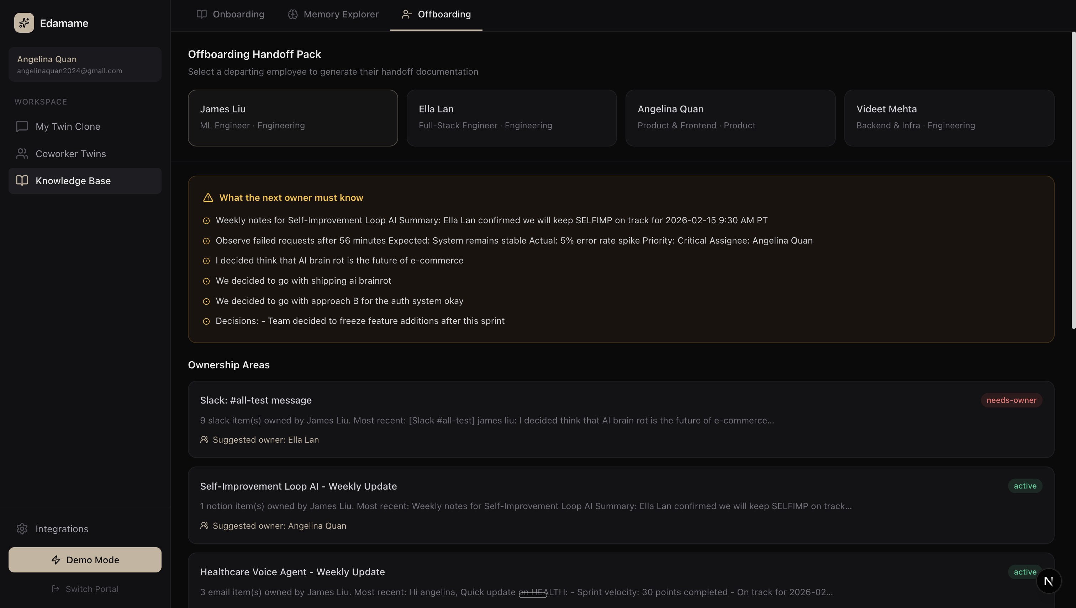Image resolution: width=1076 pixels, height=608 pixels.
Task: Select the Videet Mehta employee card
Action: point(949,118)
